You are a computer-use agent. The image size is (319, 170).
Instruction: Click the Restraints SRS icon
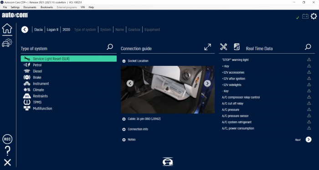click(x=27, y=96)
